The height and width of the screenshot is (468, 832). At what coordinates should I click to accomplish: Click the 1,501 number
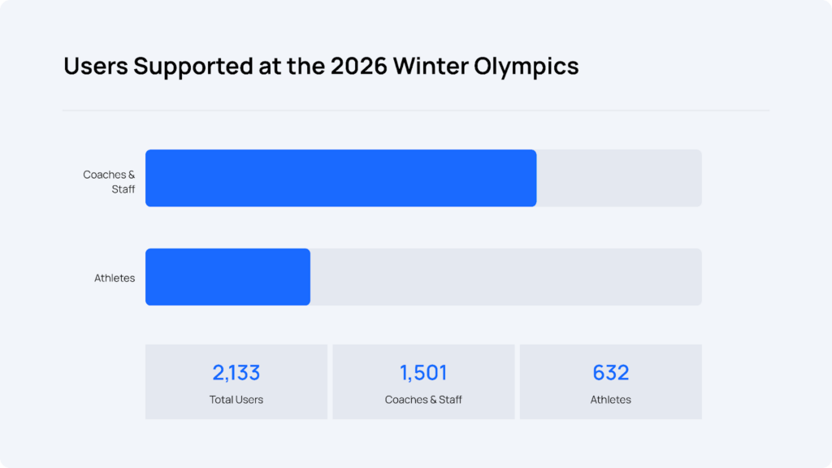coord(423,373)
